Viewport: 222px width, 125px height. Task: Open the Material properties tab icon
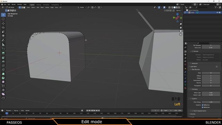coord(186,88)
